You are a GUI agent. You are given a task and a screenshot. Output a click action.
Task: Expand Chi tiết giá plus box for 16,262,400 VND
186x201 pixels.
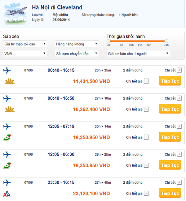click(146, 109)
